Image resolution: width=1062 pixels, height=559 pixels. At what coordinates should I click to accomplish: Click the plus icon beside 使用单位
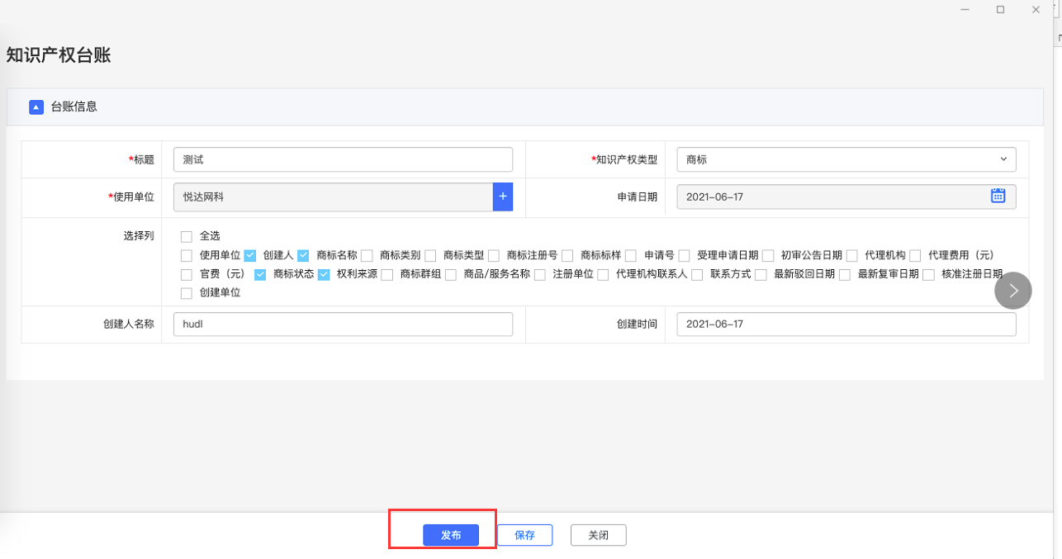point(503,197)
